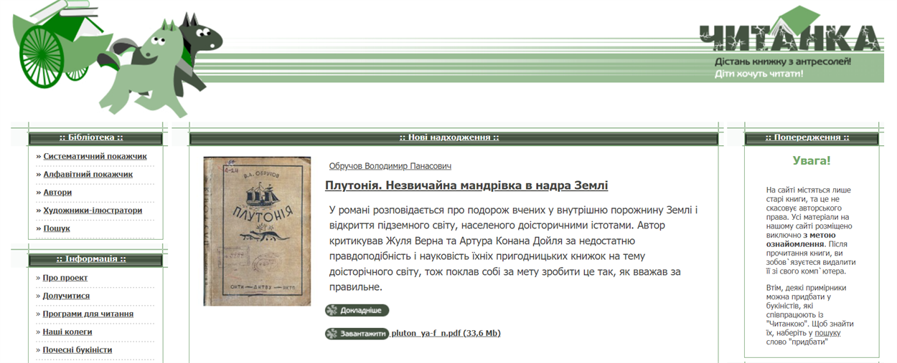Open Систематичний покажчик in library menu

click(95, 156)
